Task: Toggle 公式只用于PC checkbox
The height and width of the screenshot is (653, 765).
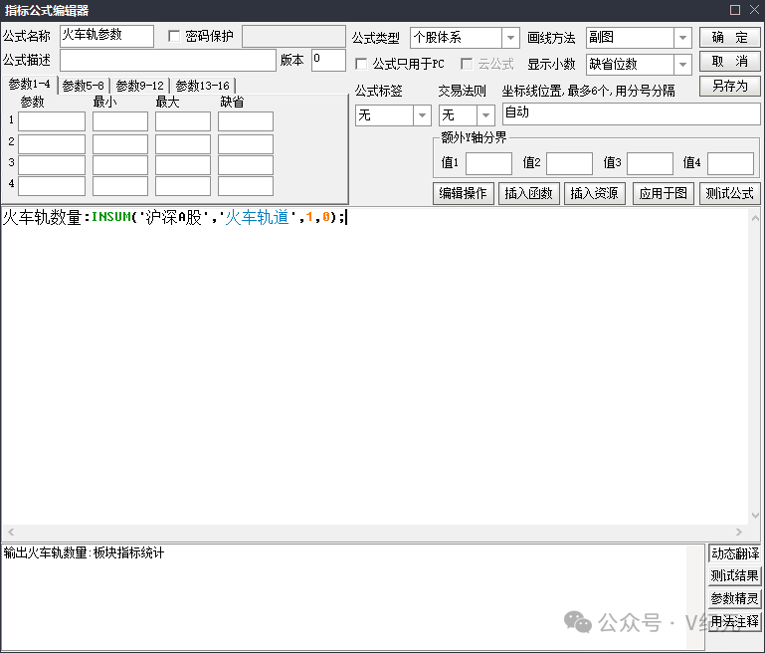Action: coord(361,64)
